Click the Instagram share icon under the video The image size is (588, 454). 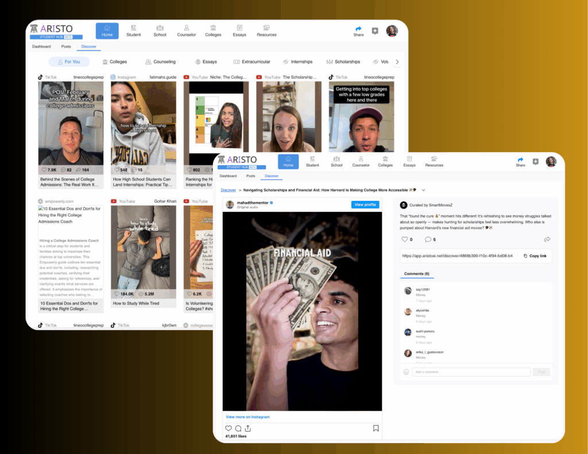click(248, 428)
